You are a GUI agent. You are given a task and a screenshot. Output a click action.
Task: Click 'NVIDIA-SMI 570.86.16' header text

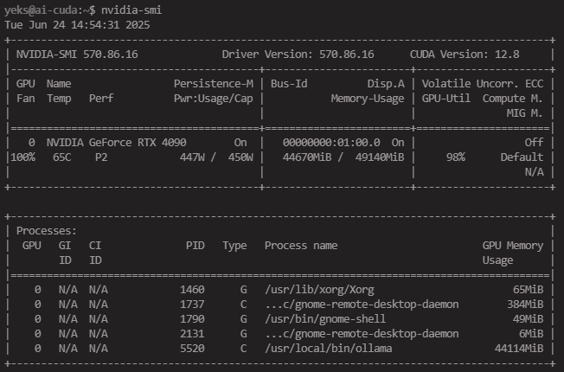click(77, 55)
